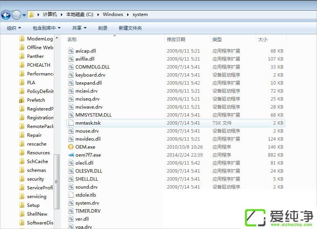317x229 pixels.
Task: Select the ShellNew folder in navigation pane
Action: point(34,214)
